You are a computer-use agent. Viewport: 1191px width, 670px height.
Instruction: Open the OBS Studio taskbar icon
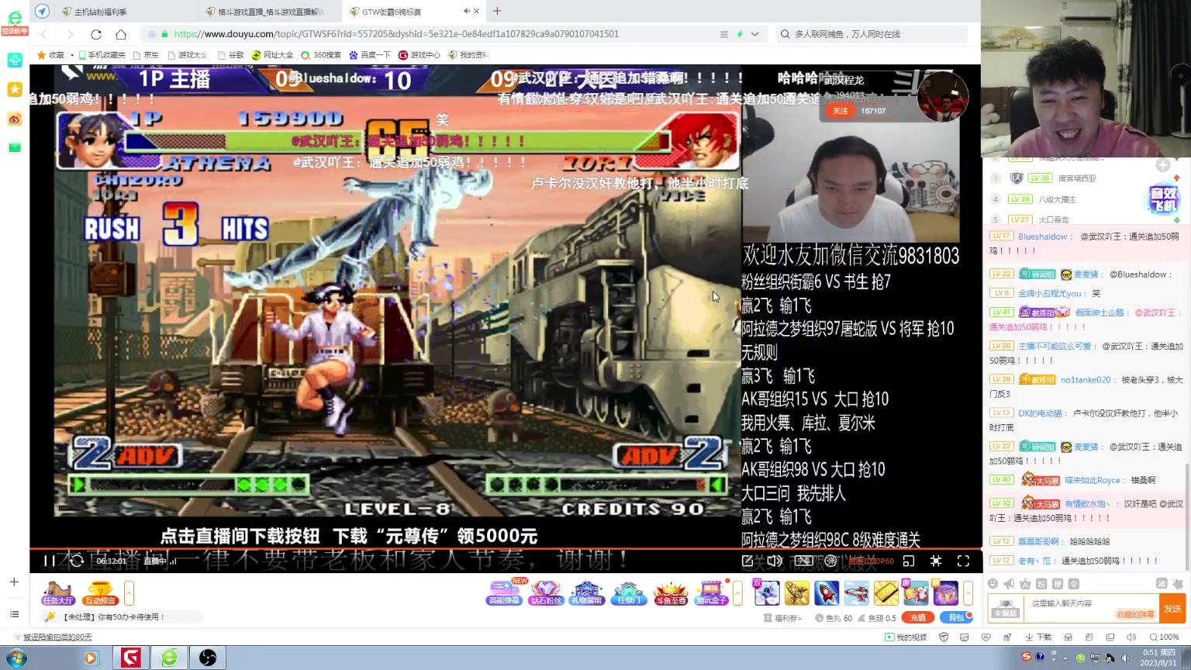tap(207, 658)
